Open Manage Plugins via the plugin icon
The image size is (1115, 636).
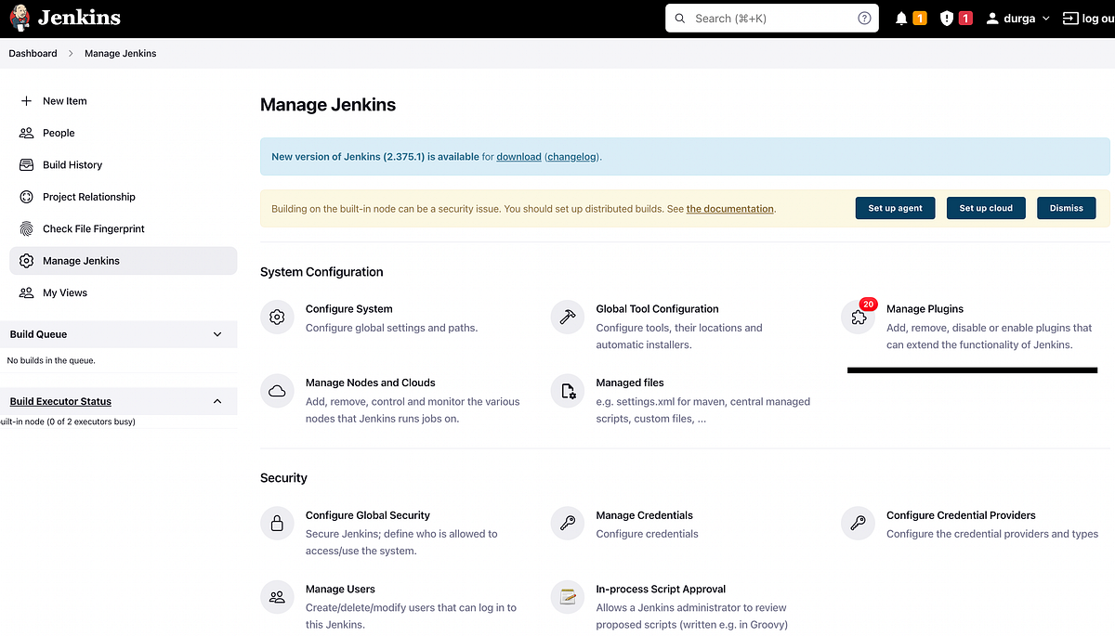tap(858, 317)
